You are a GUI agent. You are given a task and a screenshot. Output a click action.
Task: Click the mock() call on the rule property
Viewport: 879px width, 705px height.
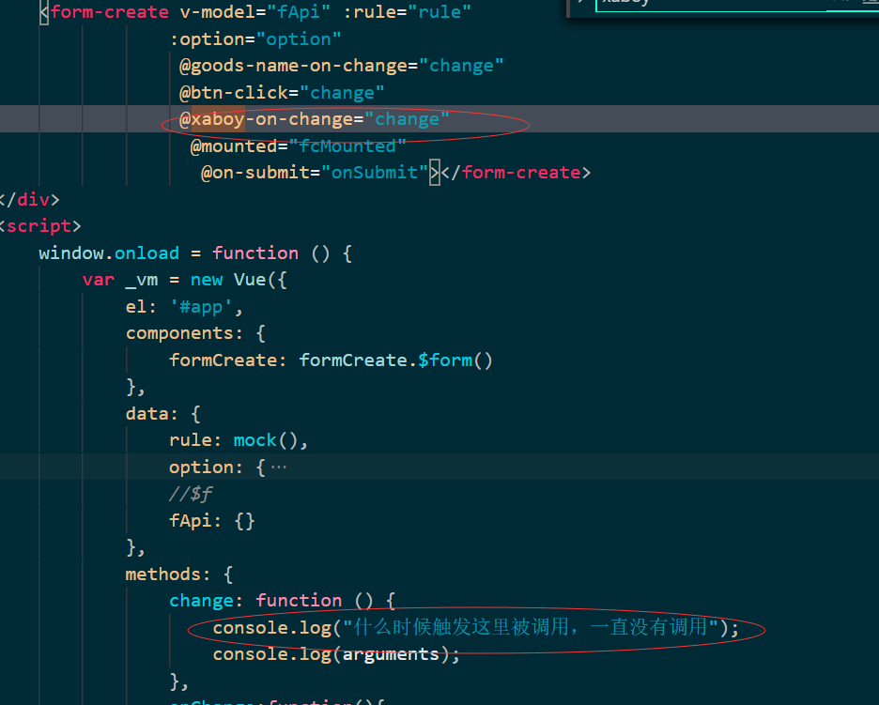(266, 439)
